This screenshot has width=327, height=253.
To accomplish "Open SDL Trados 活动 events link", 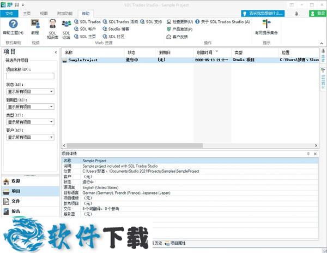I will (x=120, y=22).
